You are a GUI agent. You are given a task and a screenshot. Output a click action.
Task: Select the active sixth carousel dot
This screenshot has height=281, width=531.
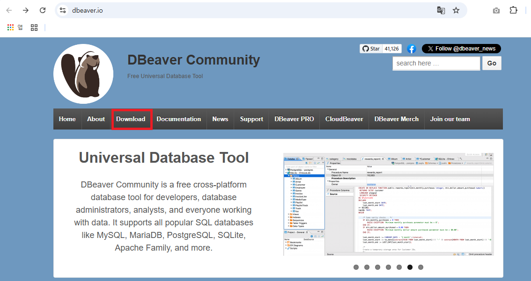click(x=410, y=267)
